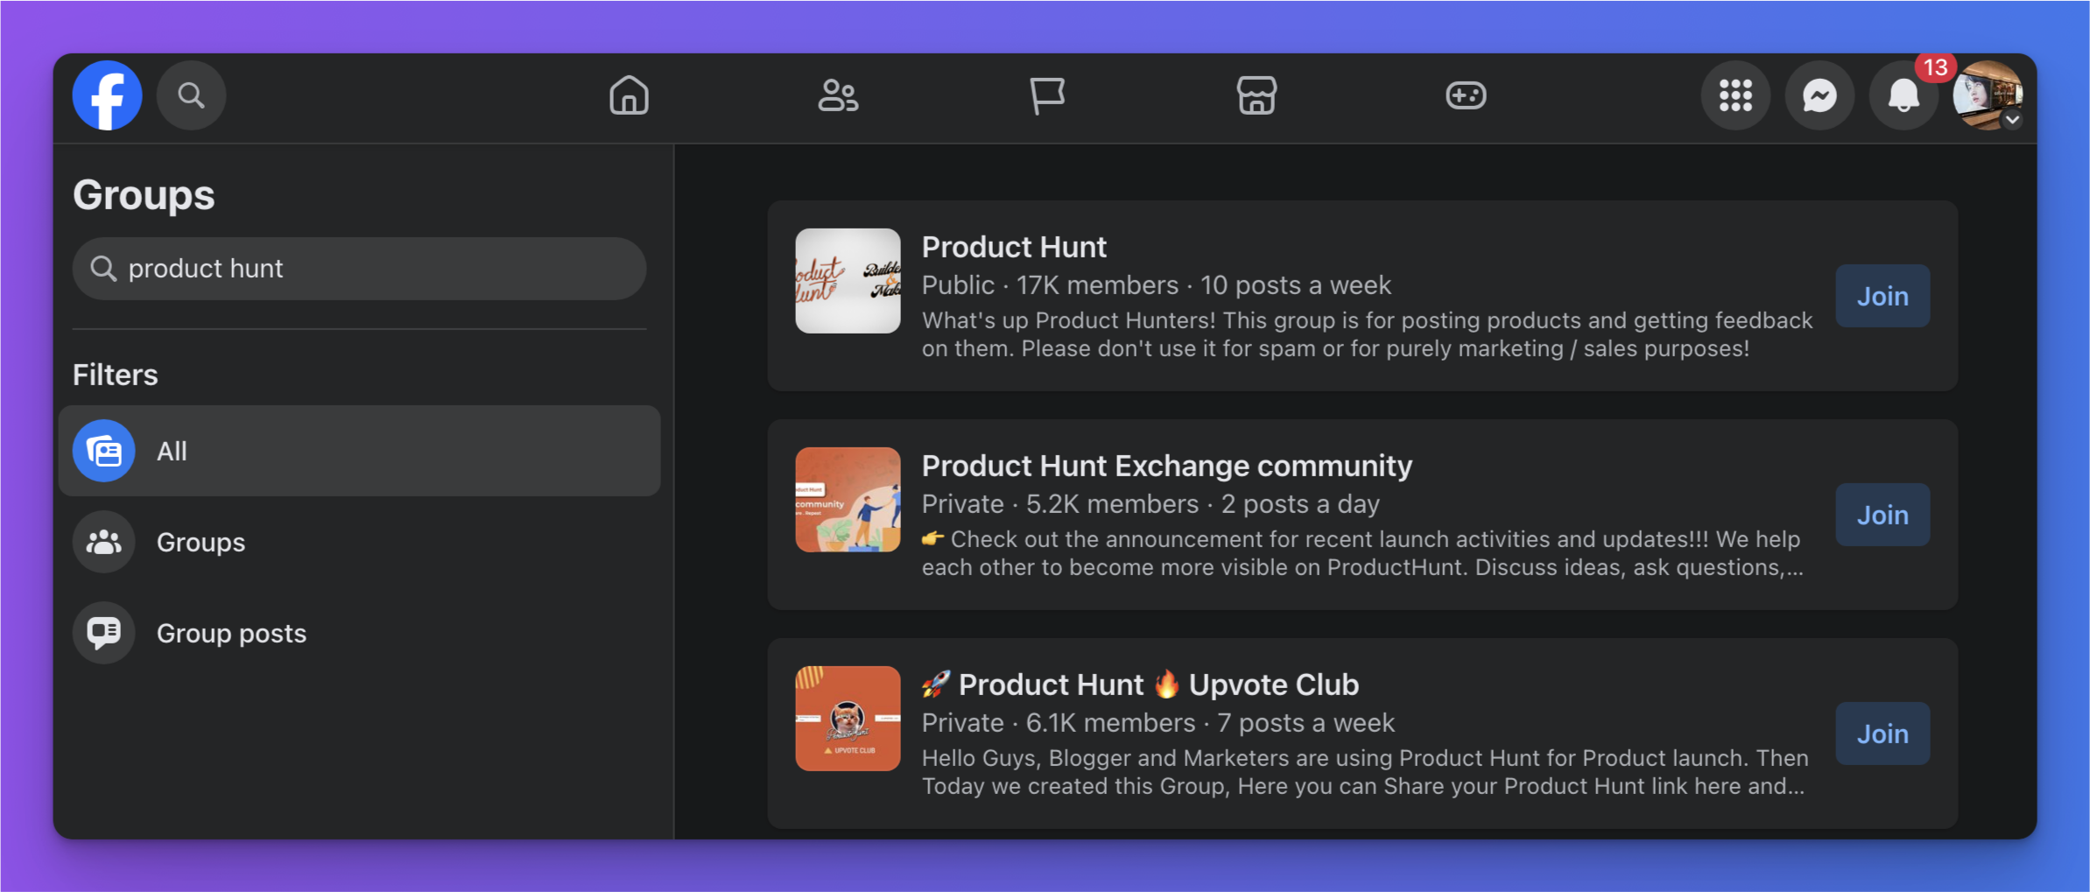
Task: Open the top bar search icon
Action: 191,95
